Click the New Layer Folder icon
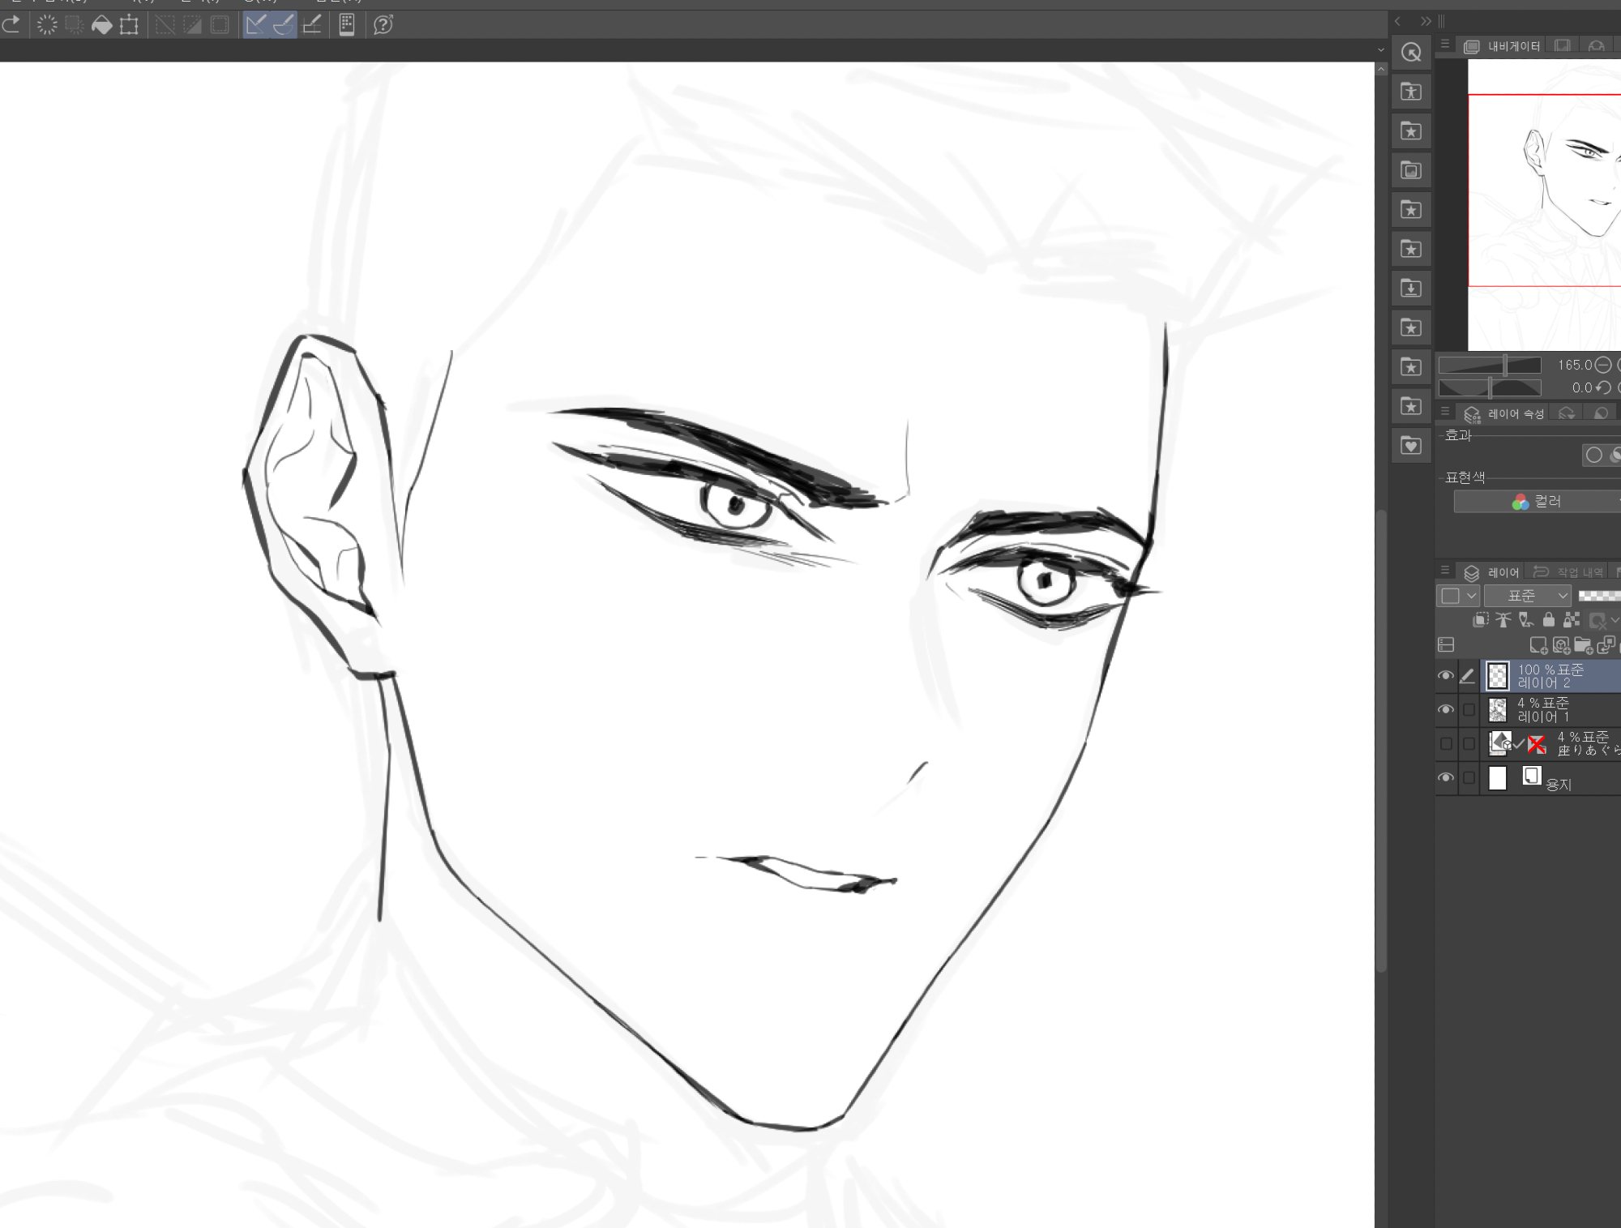Screen dimensions: 1621x1228 click(1583, 645)
